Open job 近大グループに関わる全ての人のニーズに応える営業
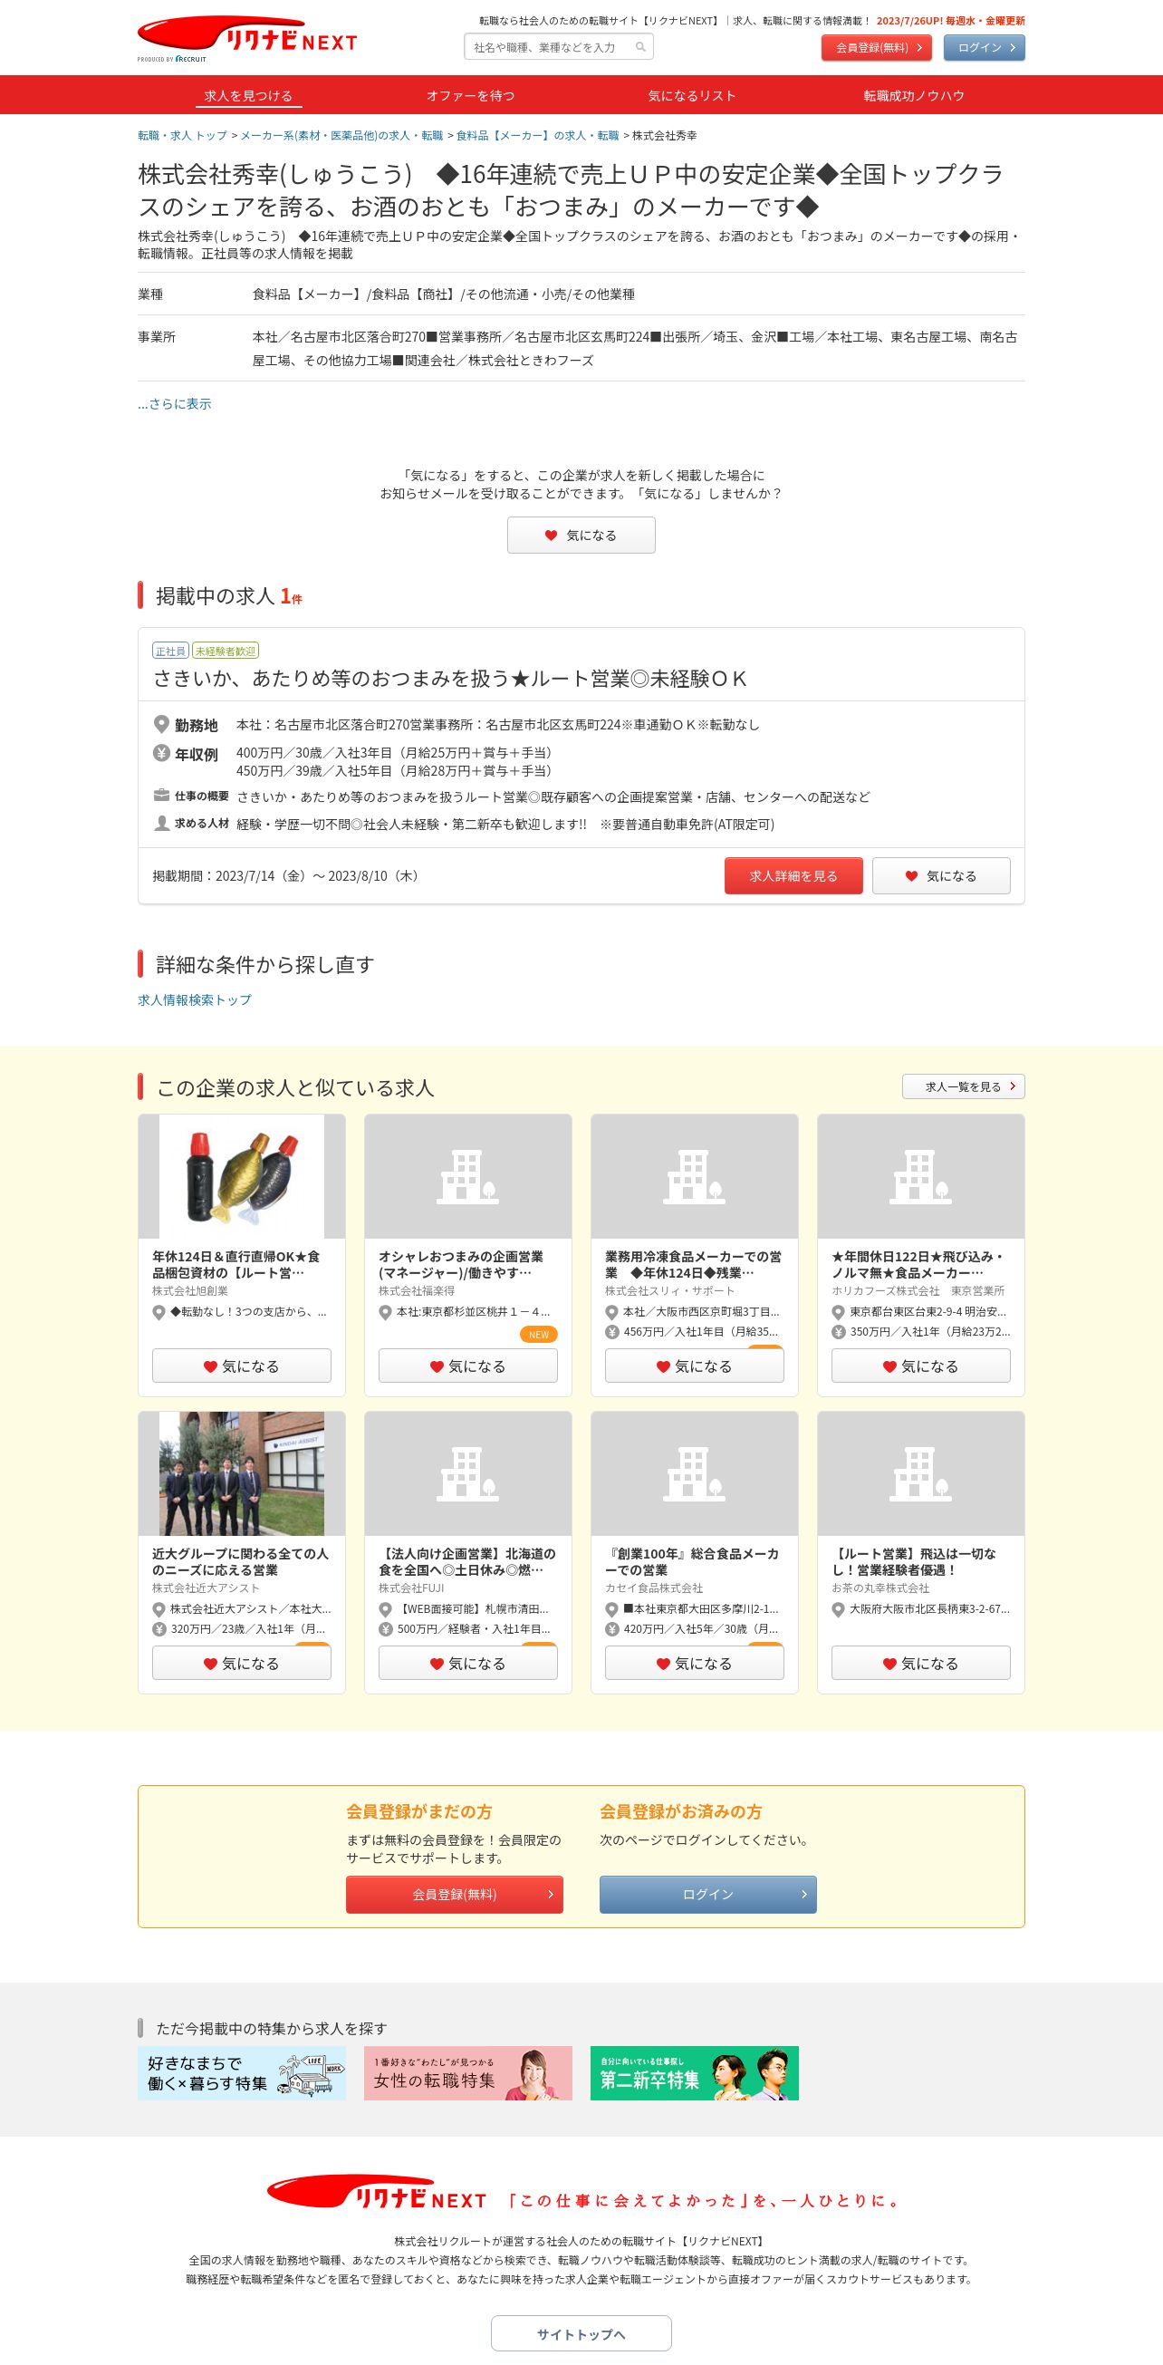Viewport: 1163px width, 2365px height. [x=240, y=1561]
